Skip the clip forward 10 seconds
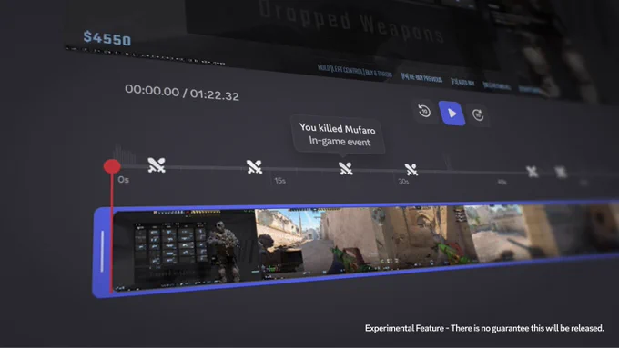This screenshot has width=619, height=348. click(478, 114)
